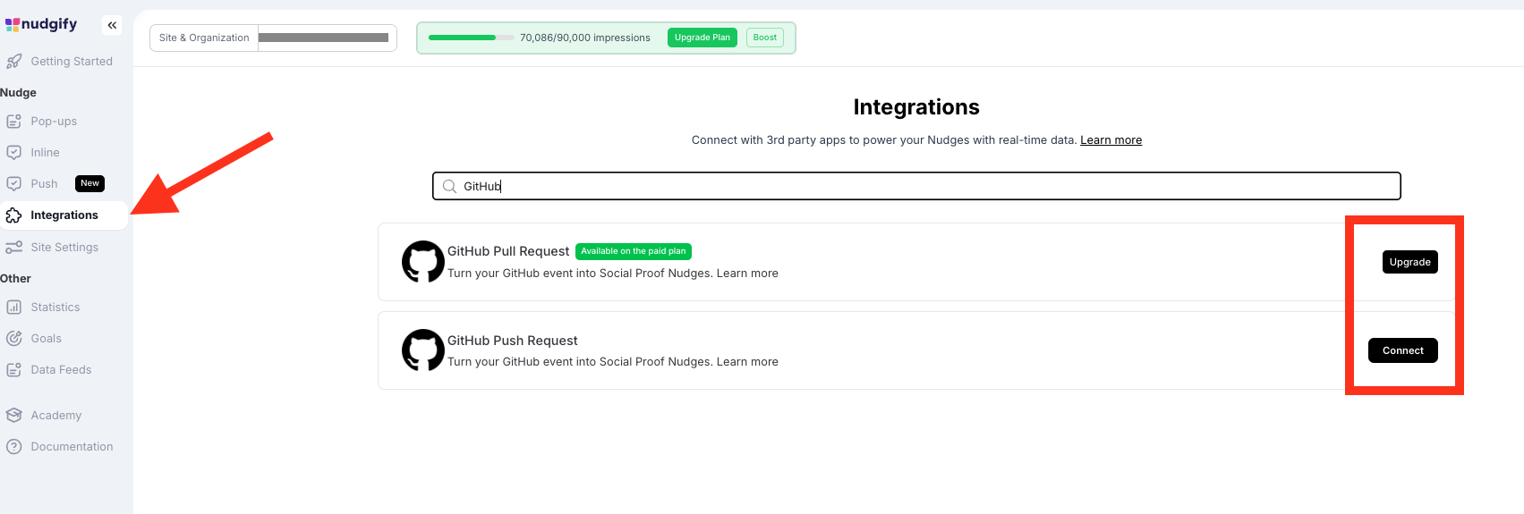
Task: Click the search magnifier icon
Action: click(x=449, y=186)
